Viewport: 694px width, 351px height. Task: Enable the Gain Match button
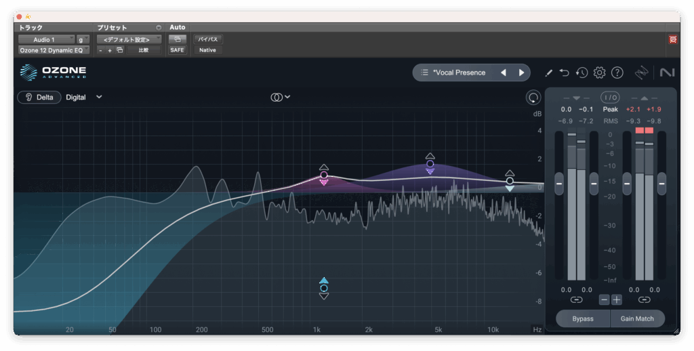pyautogui.click(x=637, y=318)
